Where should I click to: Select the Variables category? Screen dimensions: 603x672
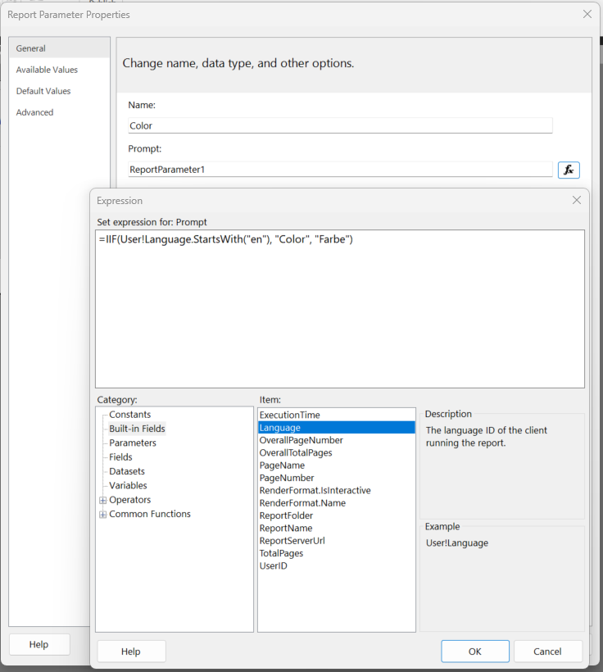pyautogui.click(x=128, y=485)
